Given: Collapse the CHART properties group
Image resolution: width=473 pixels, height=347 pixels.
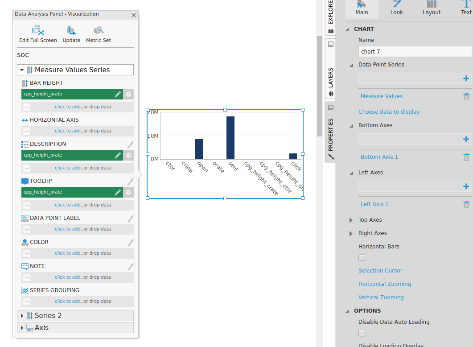Looking at the screenshot, I should click(x=347, y=29).
